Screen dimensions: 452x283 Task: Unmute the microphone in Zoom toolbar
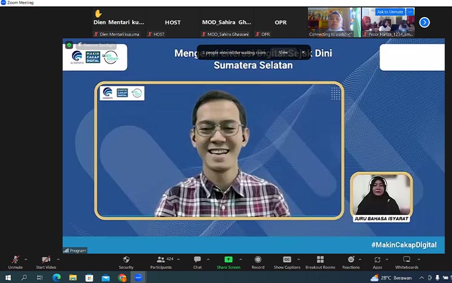point(15,262)
